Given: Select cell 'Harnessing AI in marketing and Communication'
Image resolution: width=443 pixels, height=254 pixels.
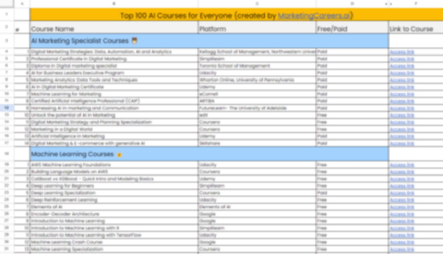Looking at the screenshot, I should click(x=114, y=108).
